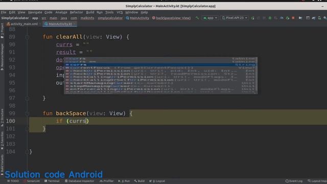Click SimplyCalculator breadcrumb in navigation bar
Image resolution: width=327 pixels, height=184 pixels.
[15, 18]
